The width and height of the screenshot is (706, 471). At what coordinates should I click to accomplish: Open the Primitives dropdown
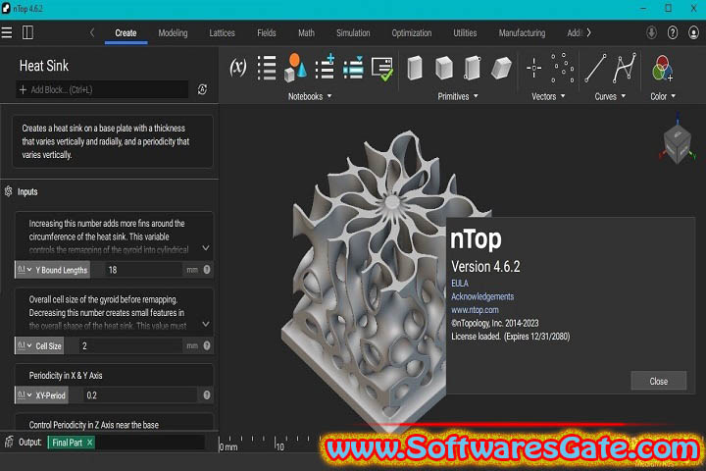click(x=458, y=96)
